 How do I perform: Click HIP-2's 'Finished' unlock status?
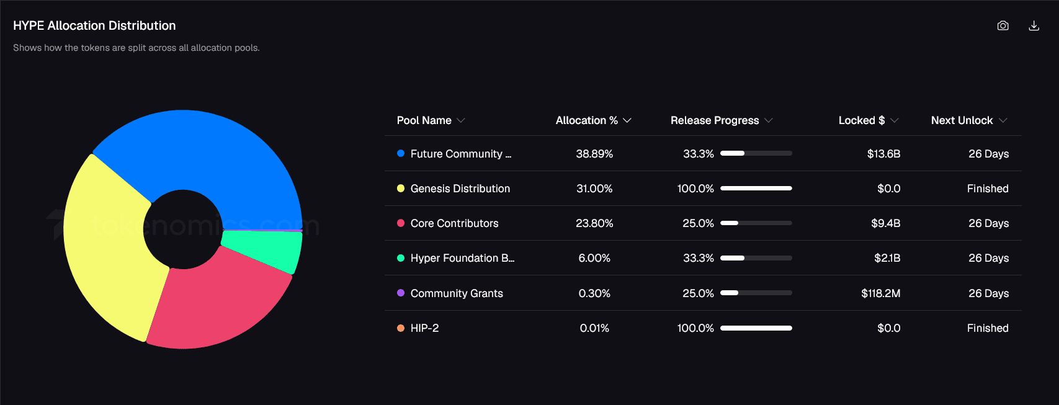[988, 328]
